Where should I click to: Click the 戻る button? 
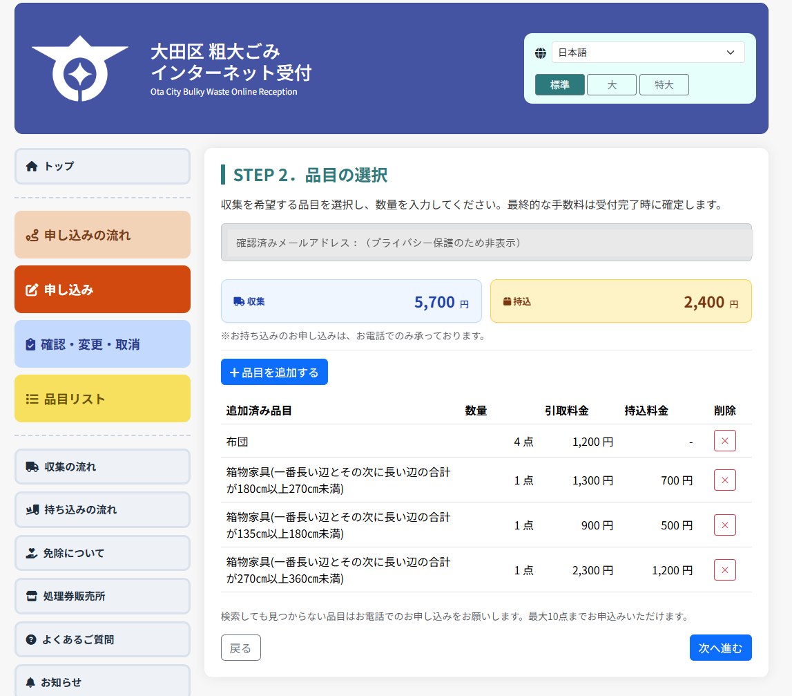(x=241, y=648)
